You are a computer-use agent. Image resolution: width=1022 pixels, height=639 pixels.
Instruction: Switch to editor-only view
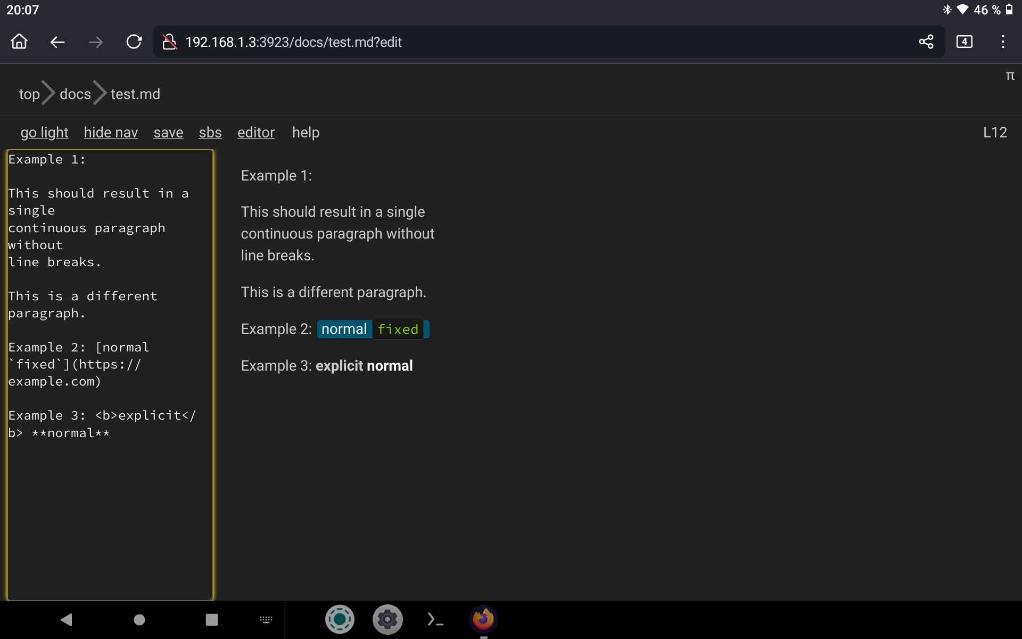click(256, 133)
